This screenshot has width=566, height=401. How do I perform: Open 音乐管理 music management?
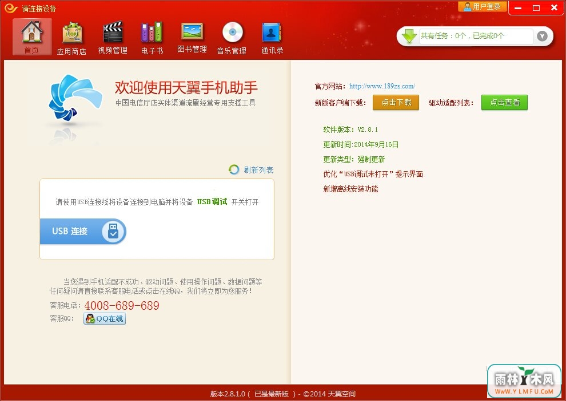[232, 38]
